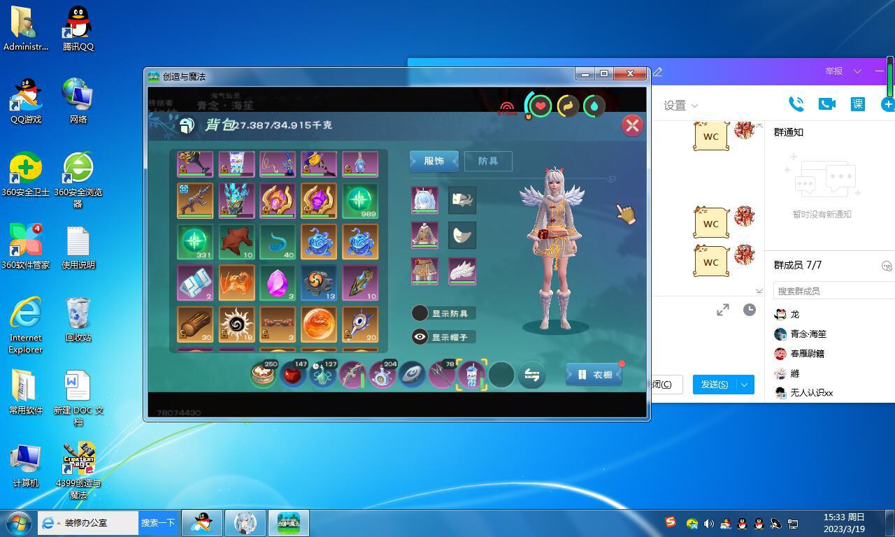Select the wood log stack of 30
Image resolution: width=895 pixels, height=537 pixels.
[195, 324]
